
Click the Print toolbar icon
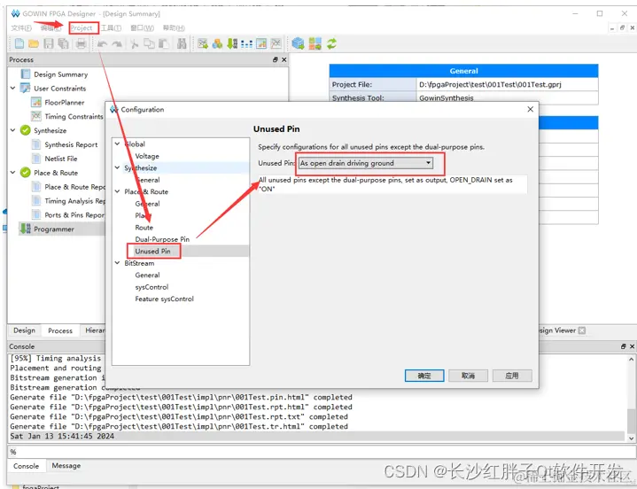(x=81, y=43)
